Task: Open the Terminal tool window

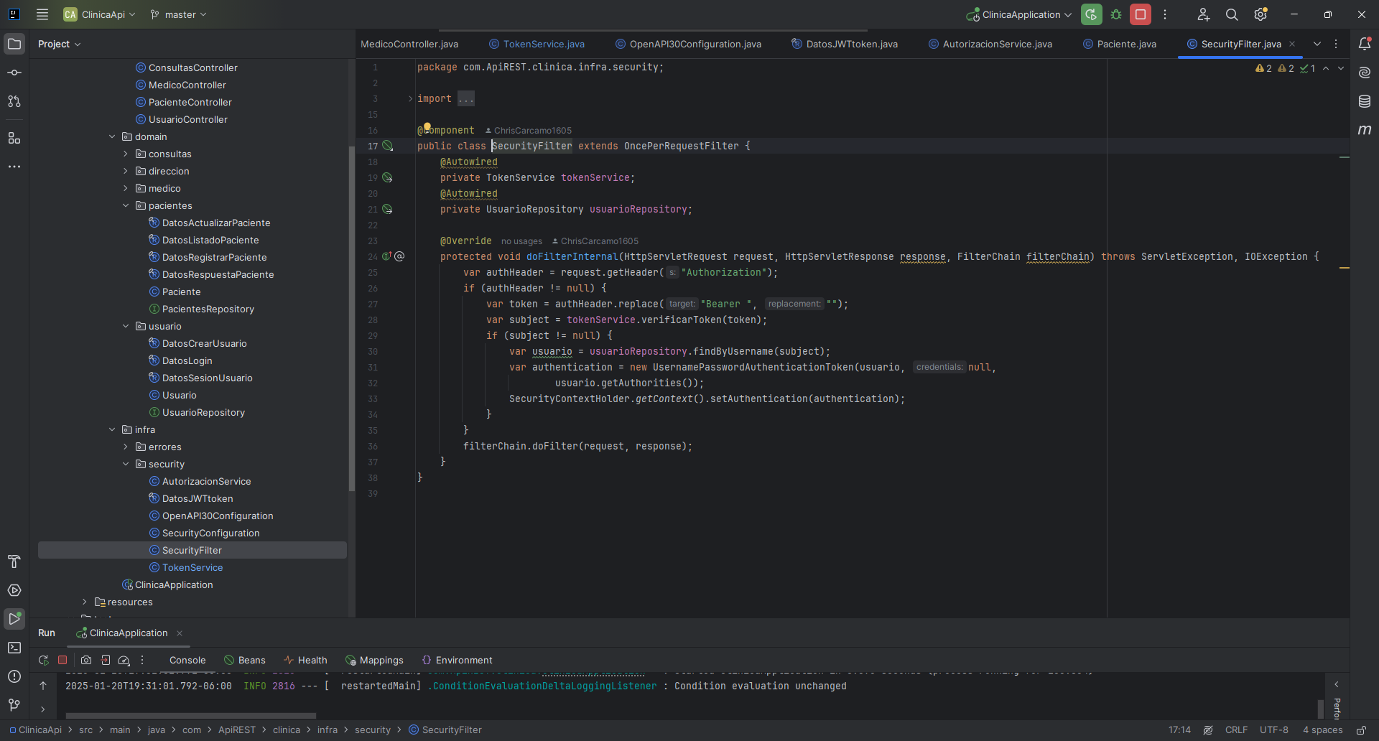Action: click(14, 648)
